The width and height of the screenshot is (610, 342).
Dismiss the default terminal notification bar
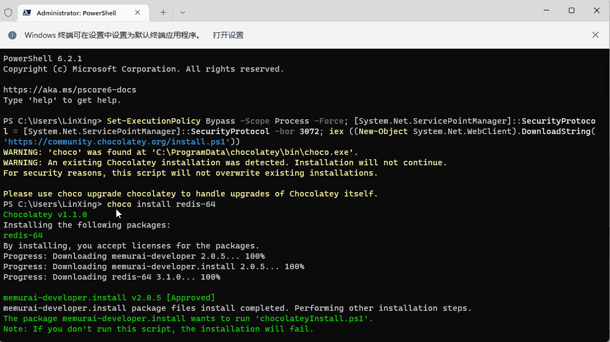pos(595,35)
